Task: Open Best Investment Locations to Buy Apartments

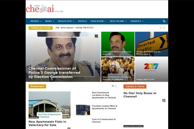Action: coord(104,95)
